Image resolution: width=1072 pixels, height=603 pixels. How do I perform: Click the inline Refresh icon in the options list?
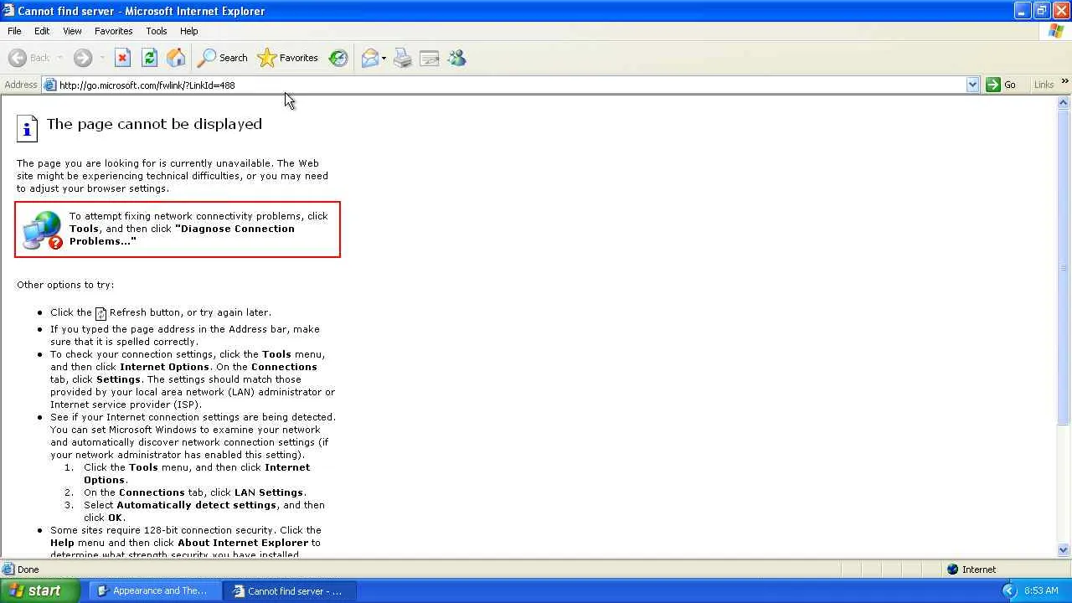[100, 313]
